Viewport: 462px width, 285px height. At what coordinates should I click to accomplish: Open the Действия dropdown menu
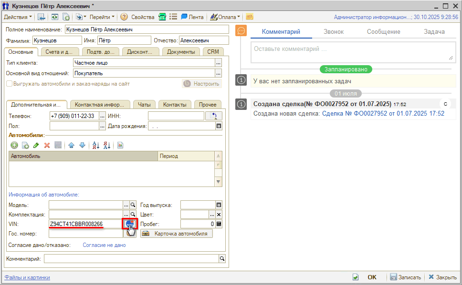click(18, 17)
